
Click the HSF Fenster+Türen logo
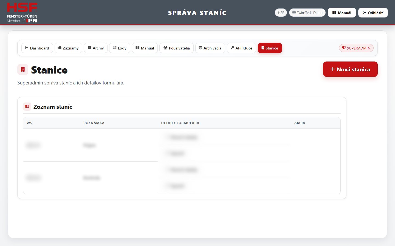[22, 13]
